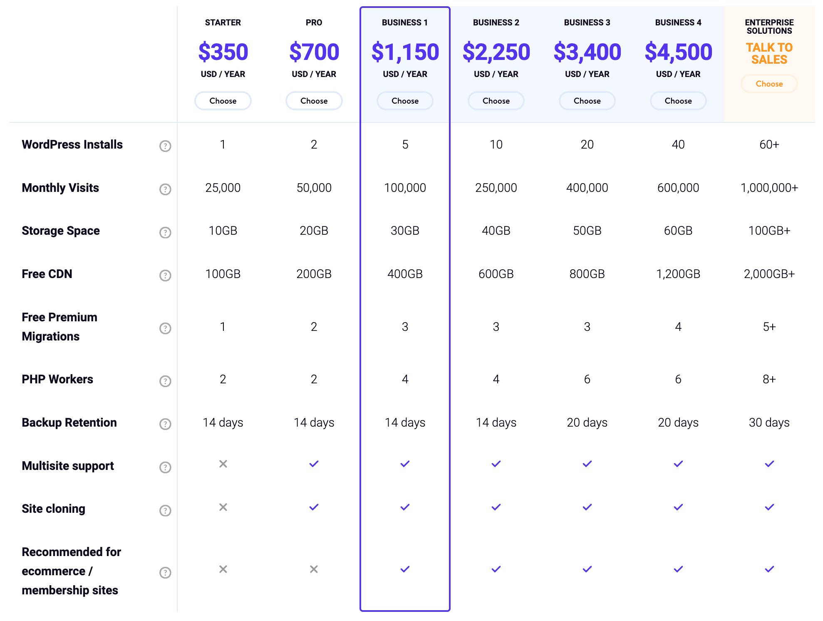Image resolution: width=823 pixels, height=621 pixels.
Task: Select Choose under the Pro plan
Action: coord(314,101)
